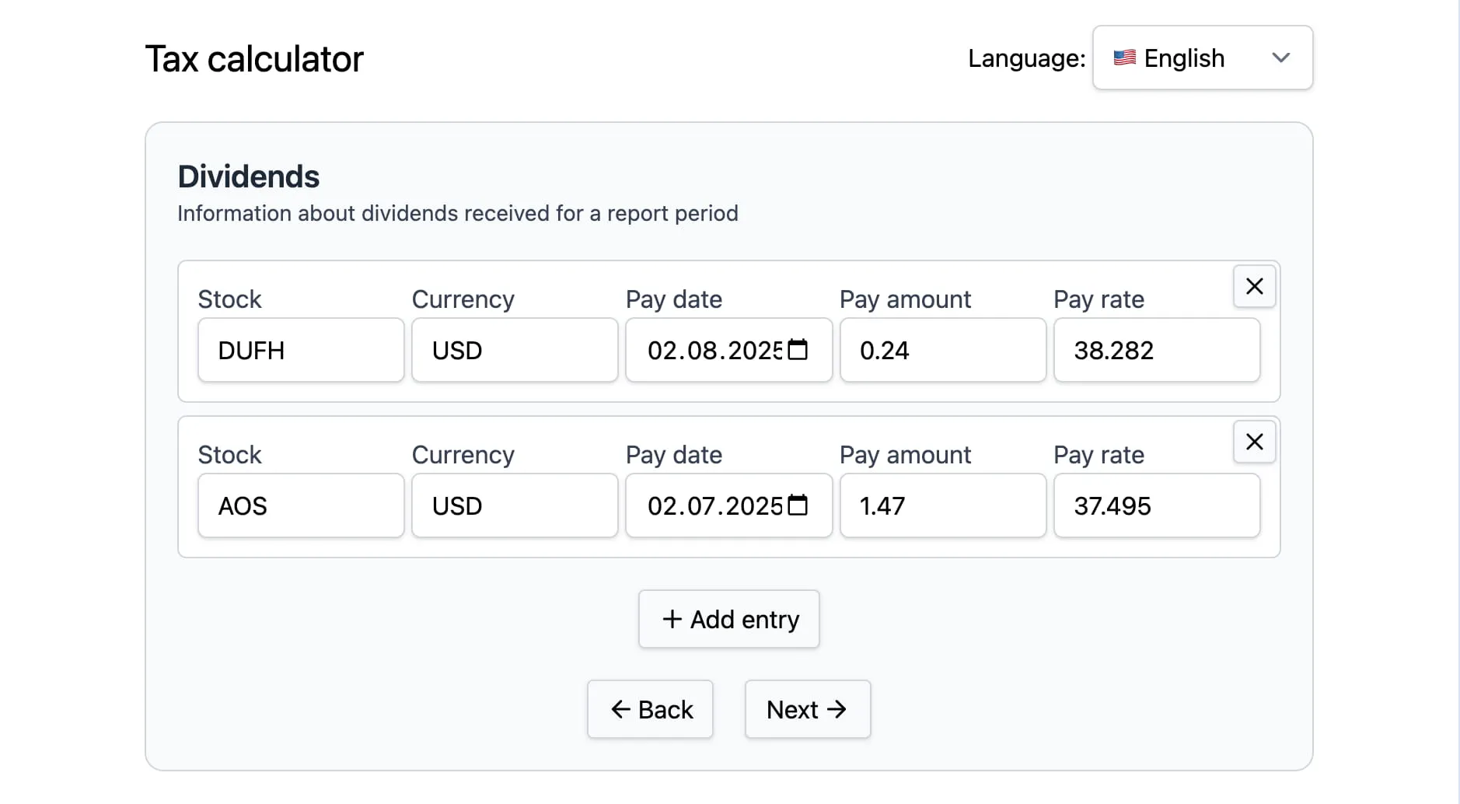Click the Dividends section heading
Screen dimensions: 1460x804
click(248, 176)
